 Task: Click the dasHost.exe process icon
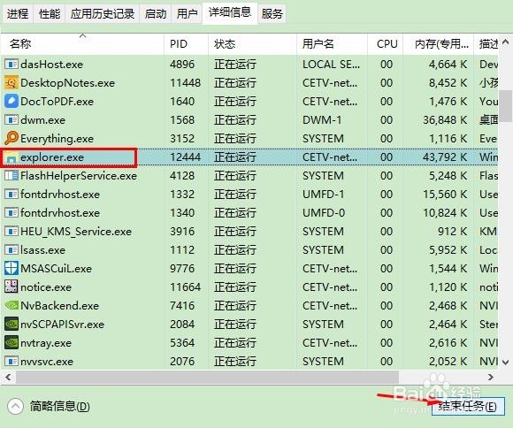pos(11,65)
